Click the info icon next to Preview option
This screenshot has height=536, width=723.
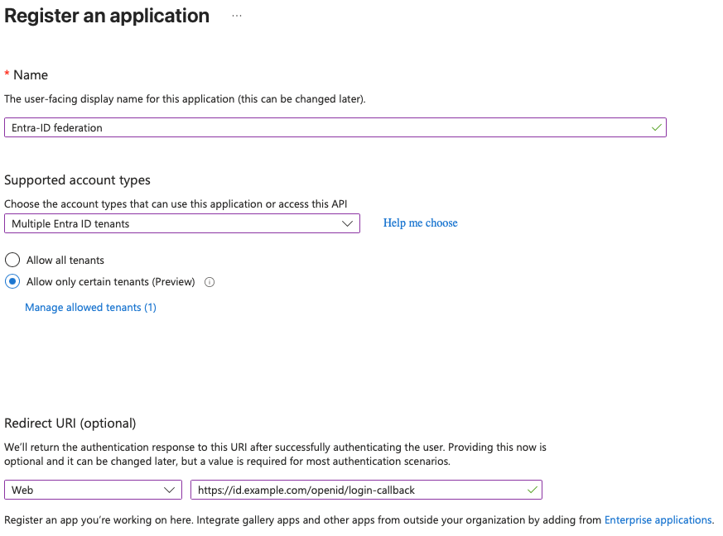click(210, 282)
